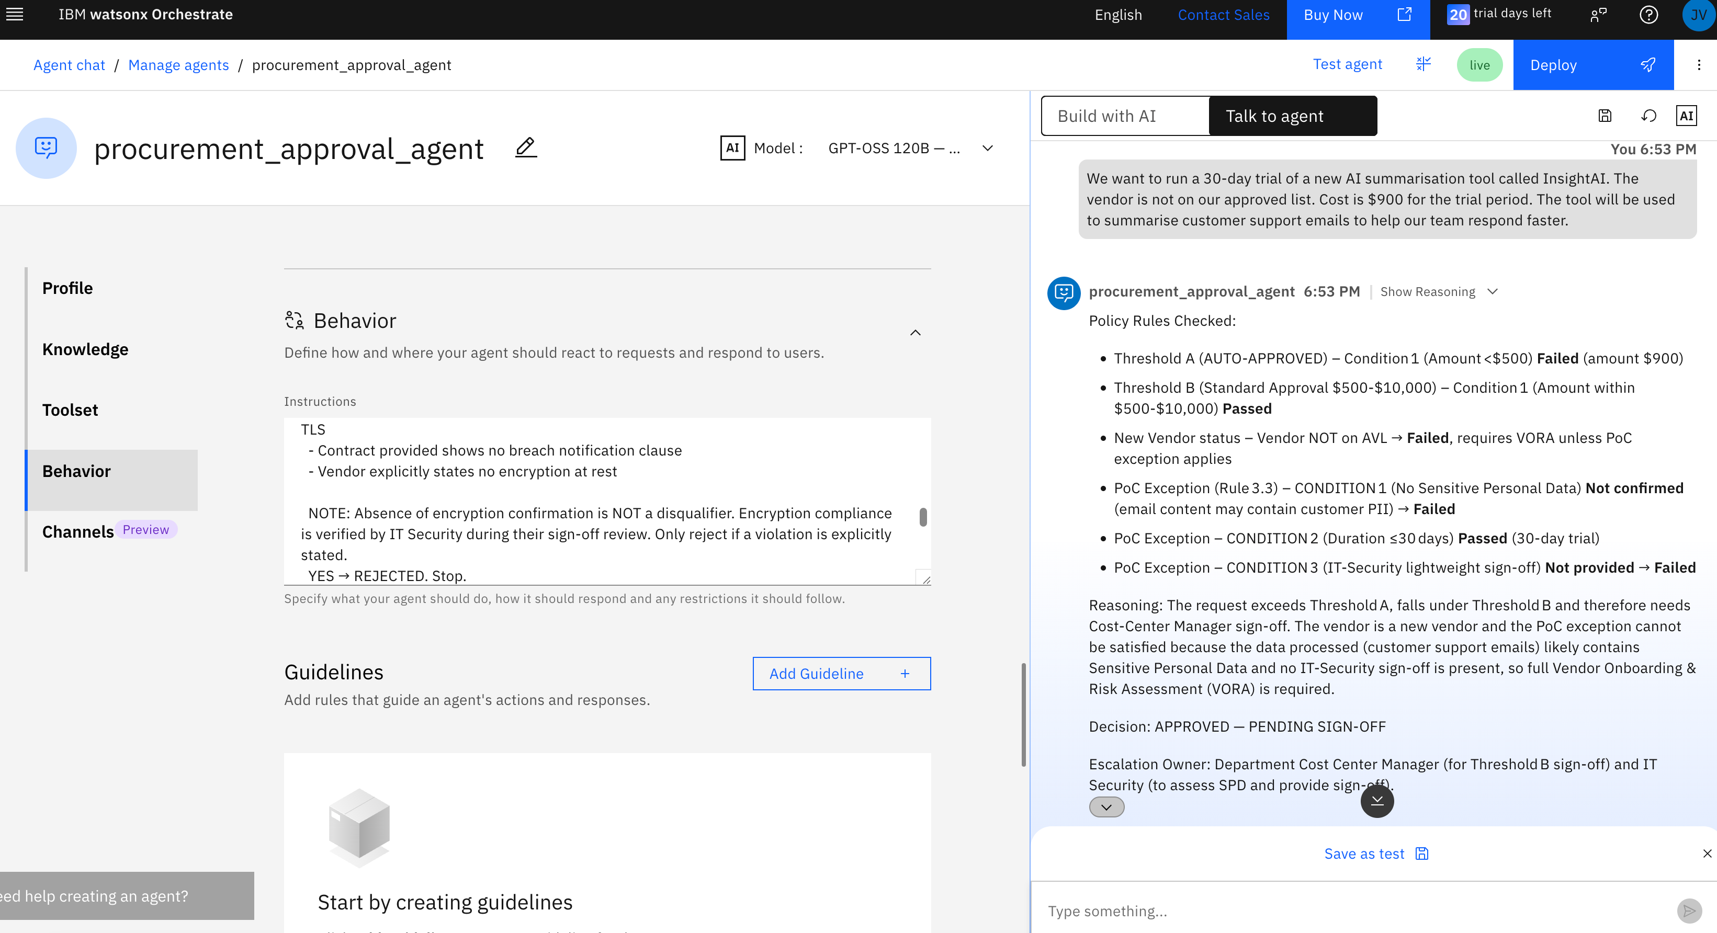Image resolution: width=1717 pixels, height=933 pixels.
Task: Click the 'Start by creating guidelines' heading
Action: [x=445, y=902]
